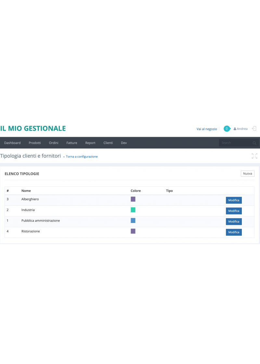Click the purple swatch for Alberghiero

133,199
